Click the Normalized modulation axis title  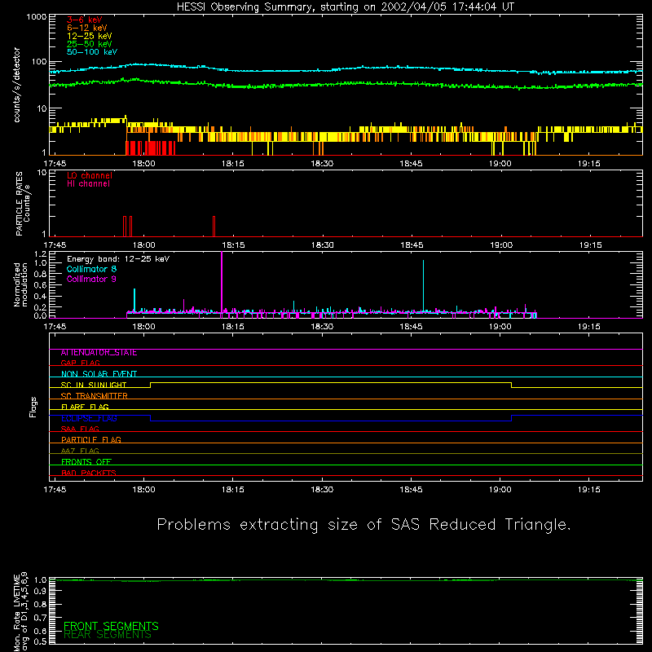coord(20,284)
